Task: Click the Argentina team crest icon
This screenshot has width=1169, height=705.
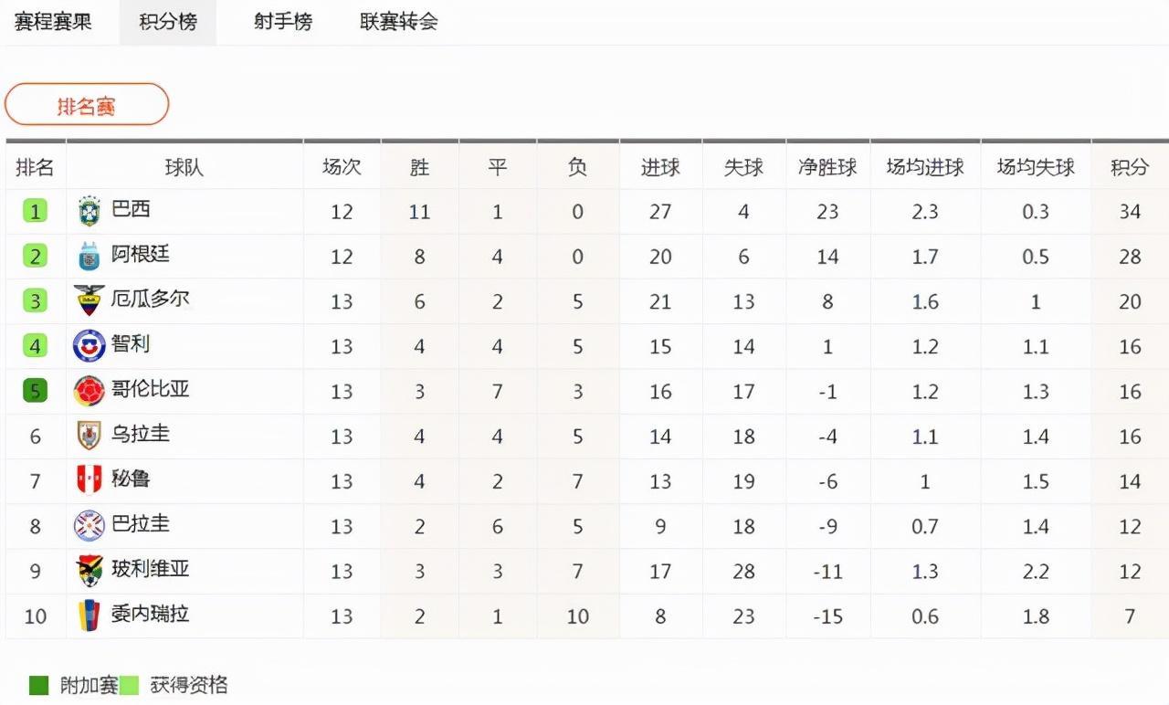Action: tap(90, 256)
